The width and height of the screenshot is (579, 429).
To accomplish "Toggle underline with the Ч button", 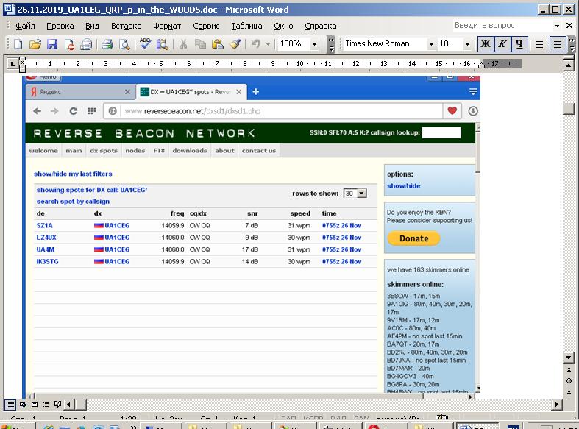I will pos(519,44).
